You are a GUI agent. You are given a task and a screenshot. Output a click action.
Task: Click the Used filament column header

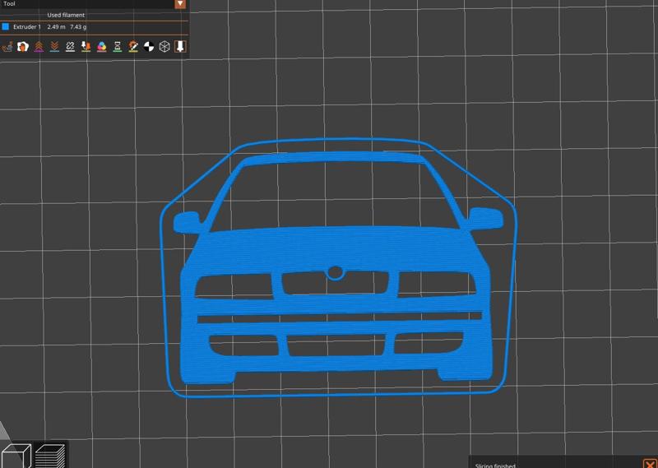[66, 15]
